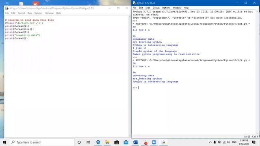This screenshot has height=146, width=260.
Task: Open File menu in dff.py editor window
Action: (7, 13)
